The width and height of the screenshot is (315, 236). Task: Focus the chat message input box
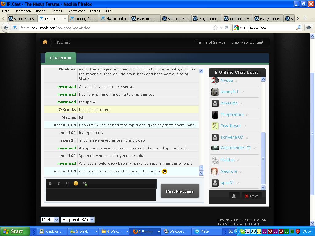[x=101, y=195]
